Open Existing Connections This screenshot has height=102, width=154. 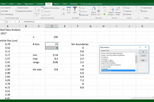(24, 11)
